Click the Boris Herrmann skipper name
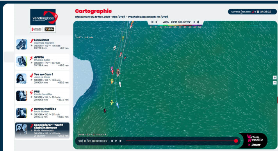Screen dimensions: 278x151 44,130
